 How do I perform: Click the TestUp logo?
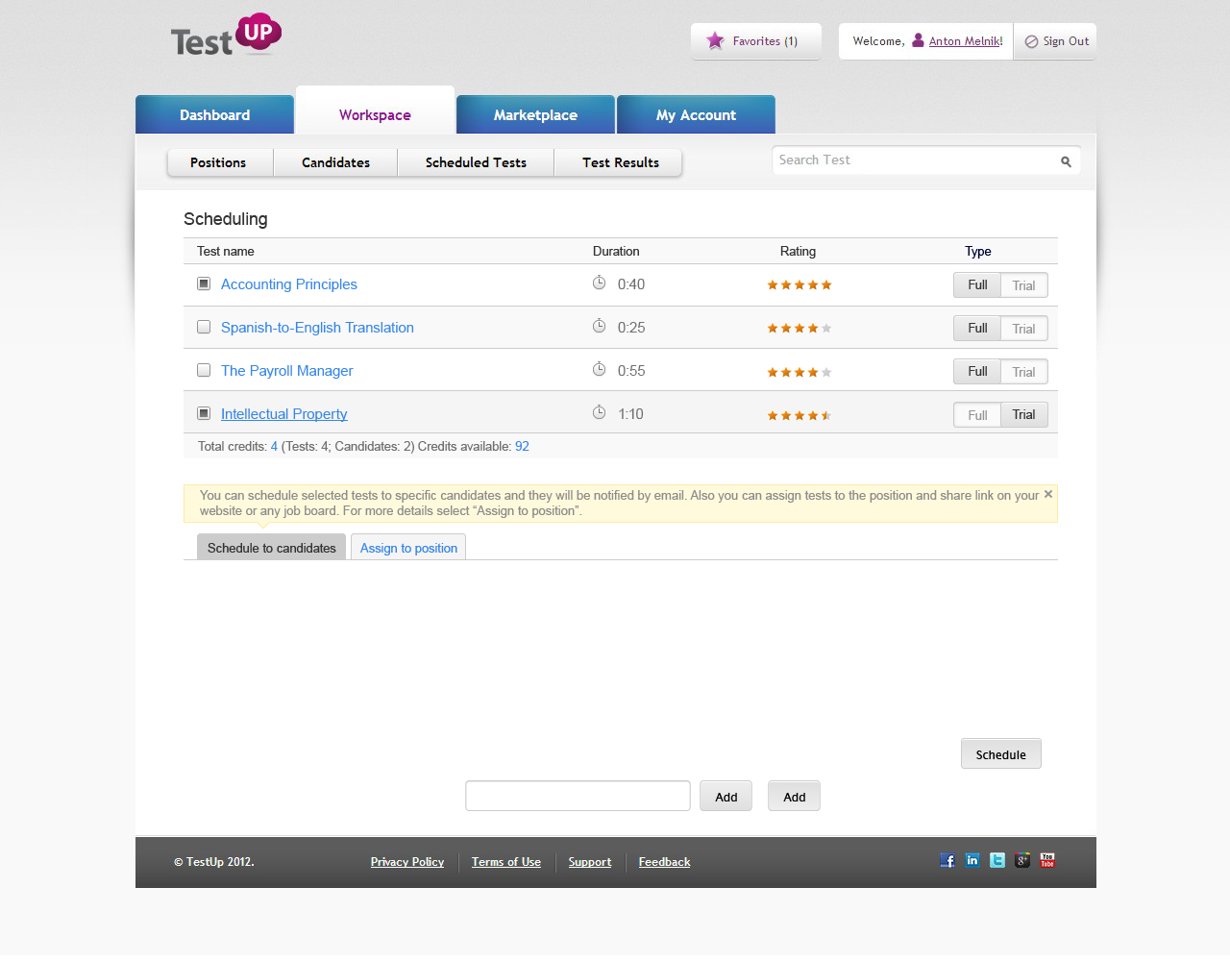pos(226,36)
